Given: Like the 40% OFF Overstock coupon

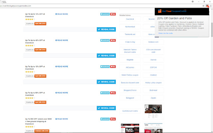Looking at the screenshot, I should (113, 40).
